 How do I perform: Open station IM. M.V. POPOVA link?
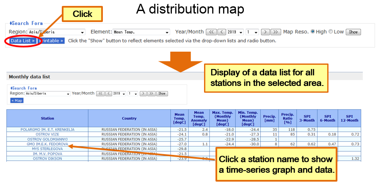[x=47, y=154]
